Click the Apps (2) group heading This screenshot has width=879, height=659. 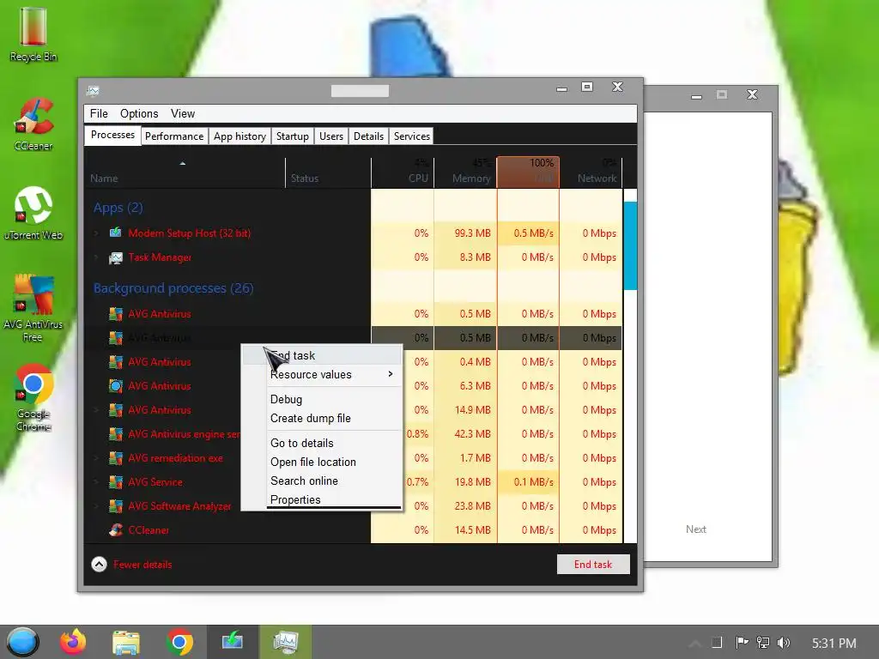(x=118, y=208)
